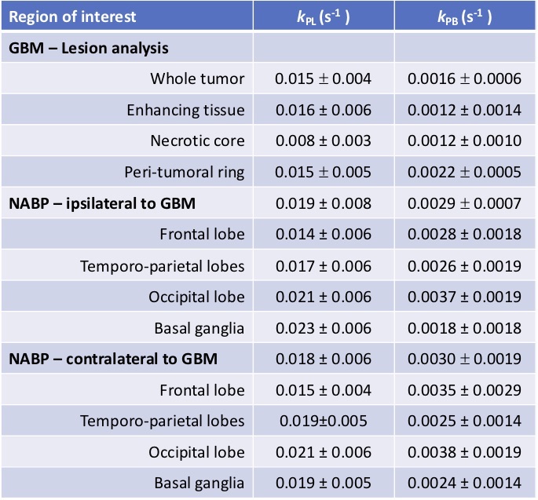Select the kPL column header cell
This screenshot has width=538, height=500.
tap(323, 16)
